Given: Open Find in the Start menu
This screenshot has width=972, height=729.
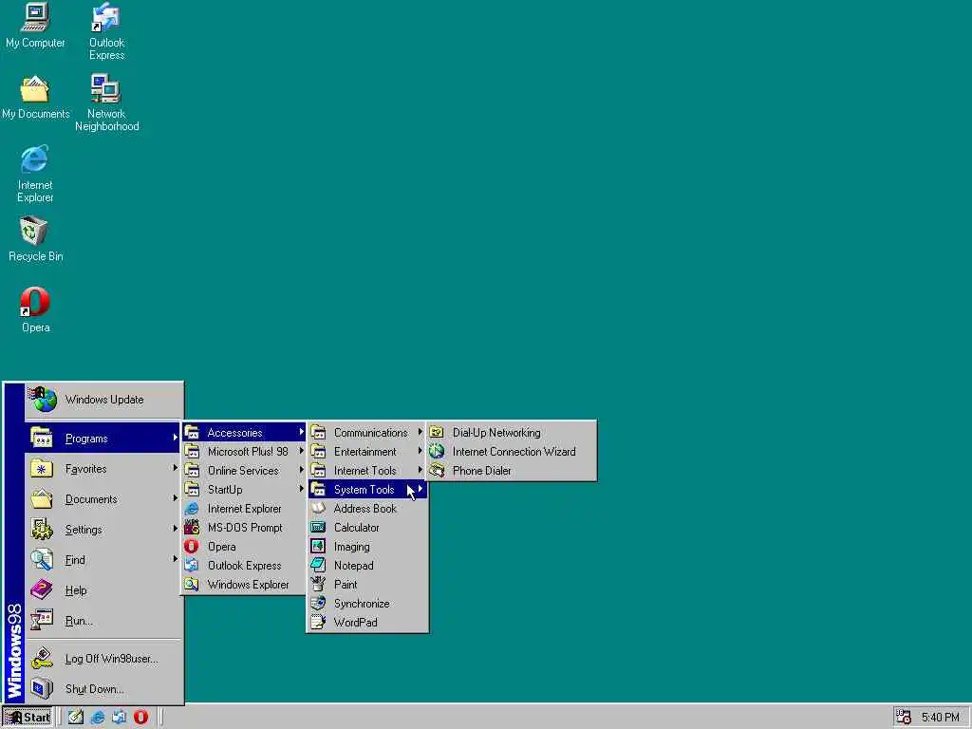Looking at the screenshot, I should (104, 560).
